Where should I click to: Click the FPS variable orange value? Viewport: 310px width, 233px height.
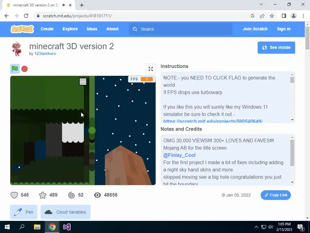click(x=147, y=79)
